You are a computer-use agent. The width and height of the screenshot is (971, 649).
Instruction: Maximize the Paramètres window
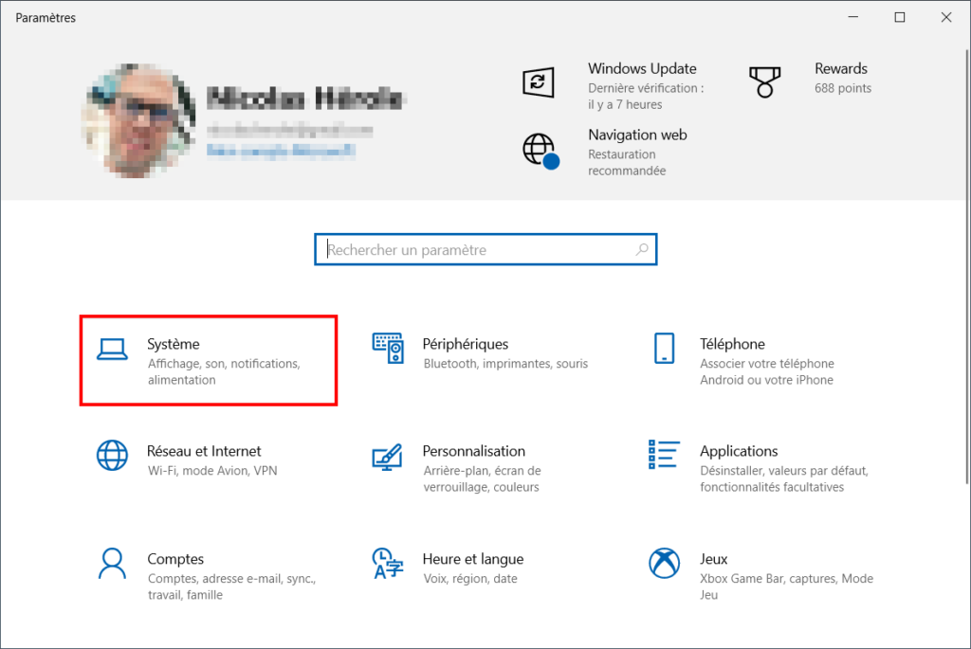click(900, 17)
